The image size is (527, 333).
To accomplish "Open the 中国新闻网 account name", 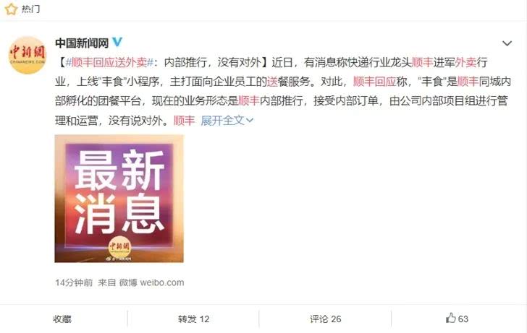I will pos(82,43).
